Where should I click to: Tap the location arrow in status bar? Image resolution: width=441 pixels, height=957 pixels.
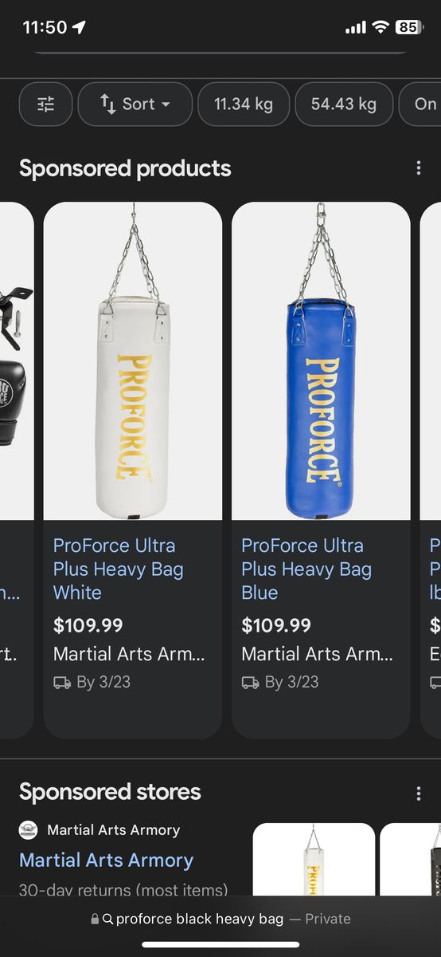pos(79,27)
